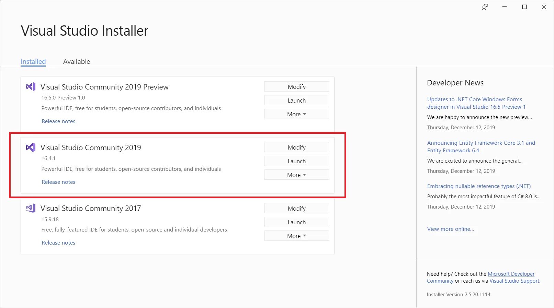The width and height of the screenshot is (554, 308).
Task: Open Embracing nullable reference types article
Action: (479, 186)
